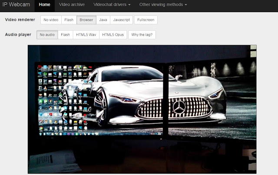Select Flash audio player
This screenshot has width=278, height=175.
66,35
